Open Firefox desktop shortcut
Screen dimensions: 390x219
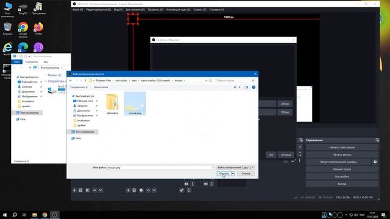point(38,29)
